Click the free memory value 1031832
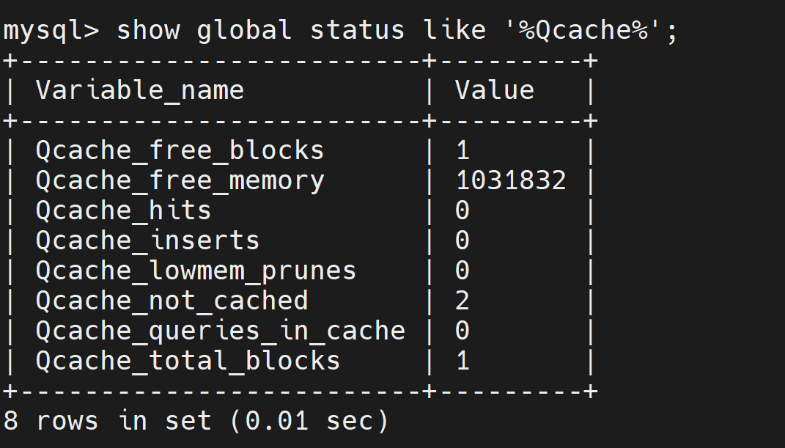This screenshot has width=785, height=448. [511, 181]
